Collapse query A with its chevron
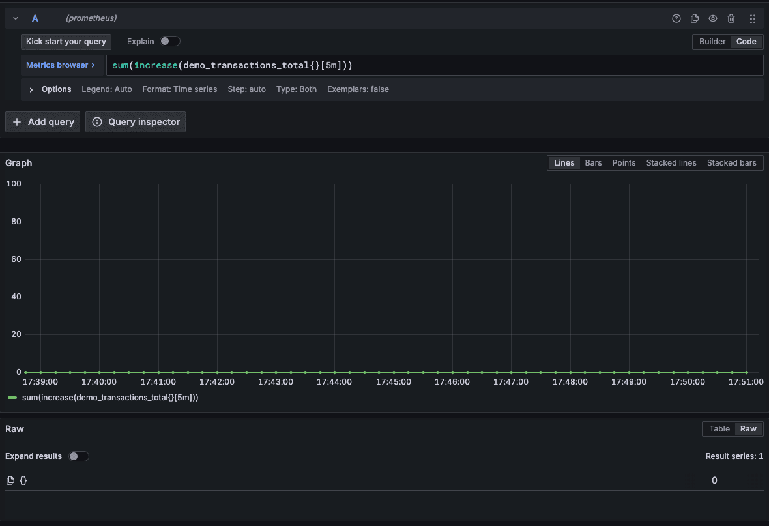The image size is (769, 526). coord(14,18)
